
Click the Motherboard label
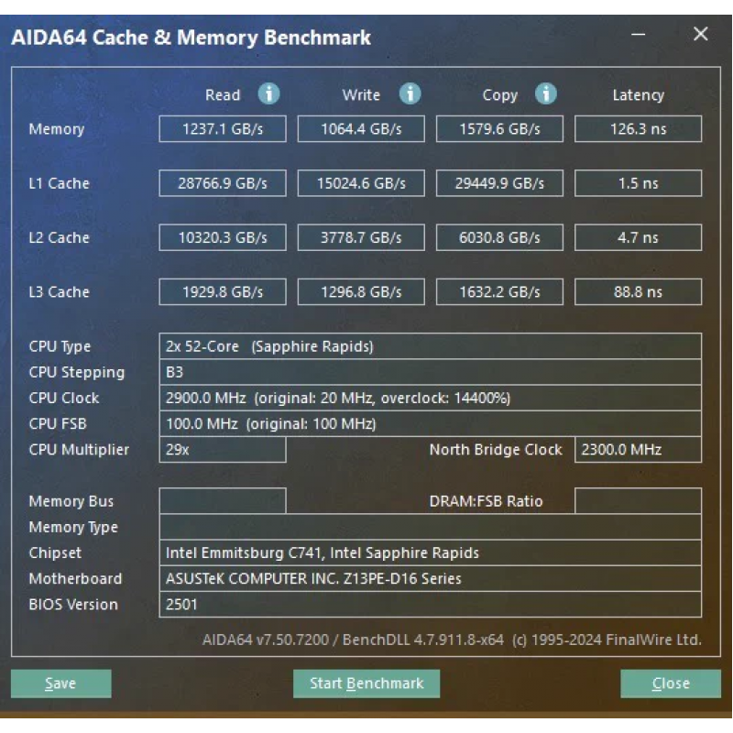[x=75, y=579]
